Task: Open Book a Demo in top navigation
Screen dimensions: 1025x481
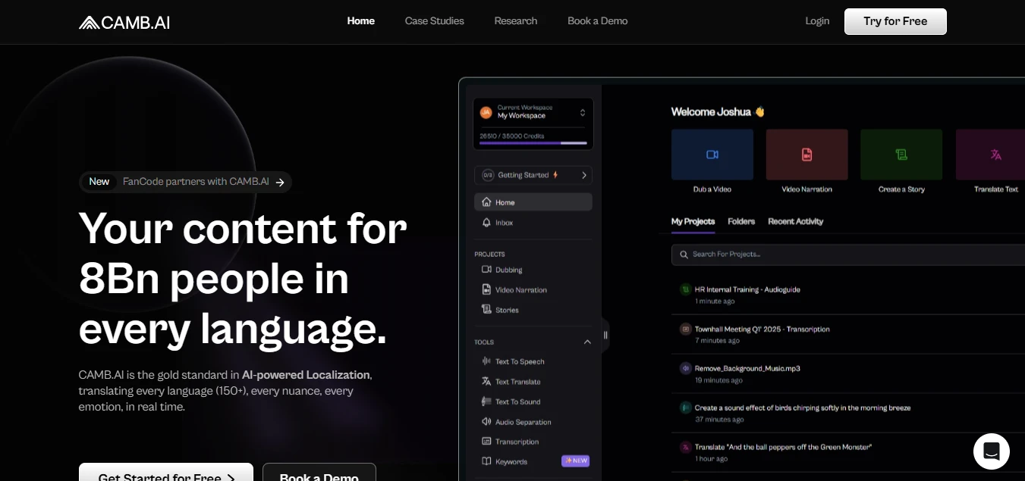Action: tap(598, 21)
